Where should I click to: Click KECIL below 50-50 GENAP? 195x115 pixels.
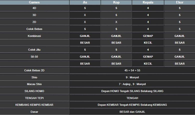[x=148, y=64]
